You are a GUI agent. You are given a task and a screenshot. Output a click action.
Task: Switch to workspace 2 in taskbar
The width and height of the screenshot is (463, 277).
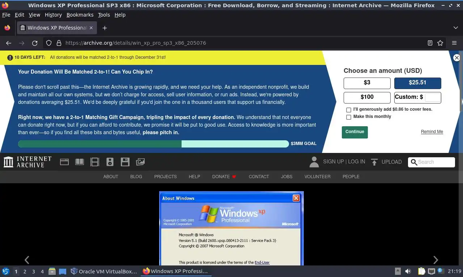point(25,272)
